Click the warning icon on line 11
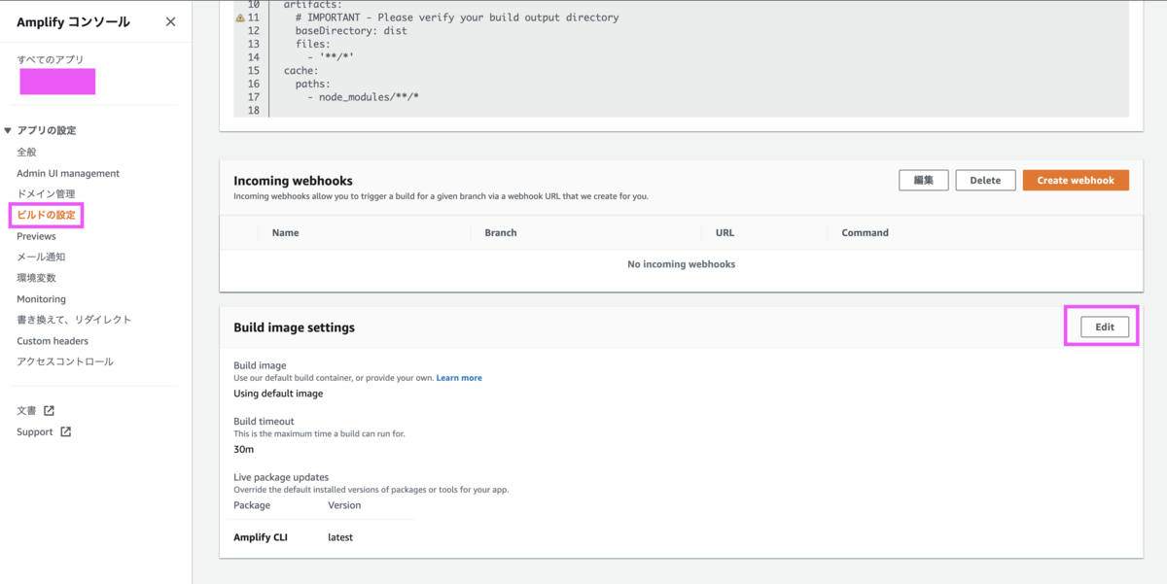The image size is (1167, 584). pyautogui.click(x=240, y=17)
